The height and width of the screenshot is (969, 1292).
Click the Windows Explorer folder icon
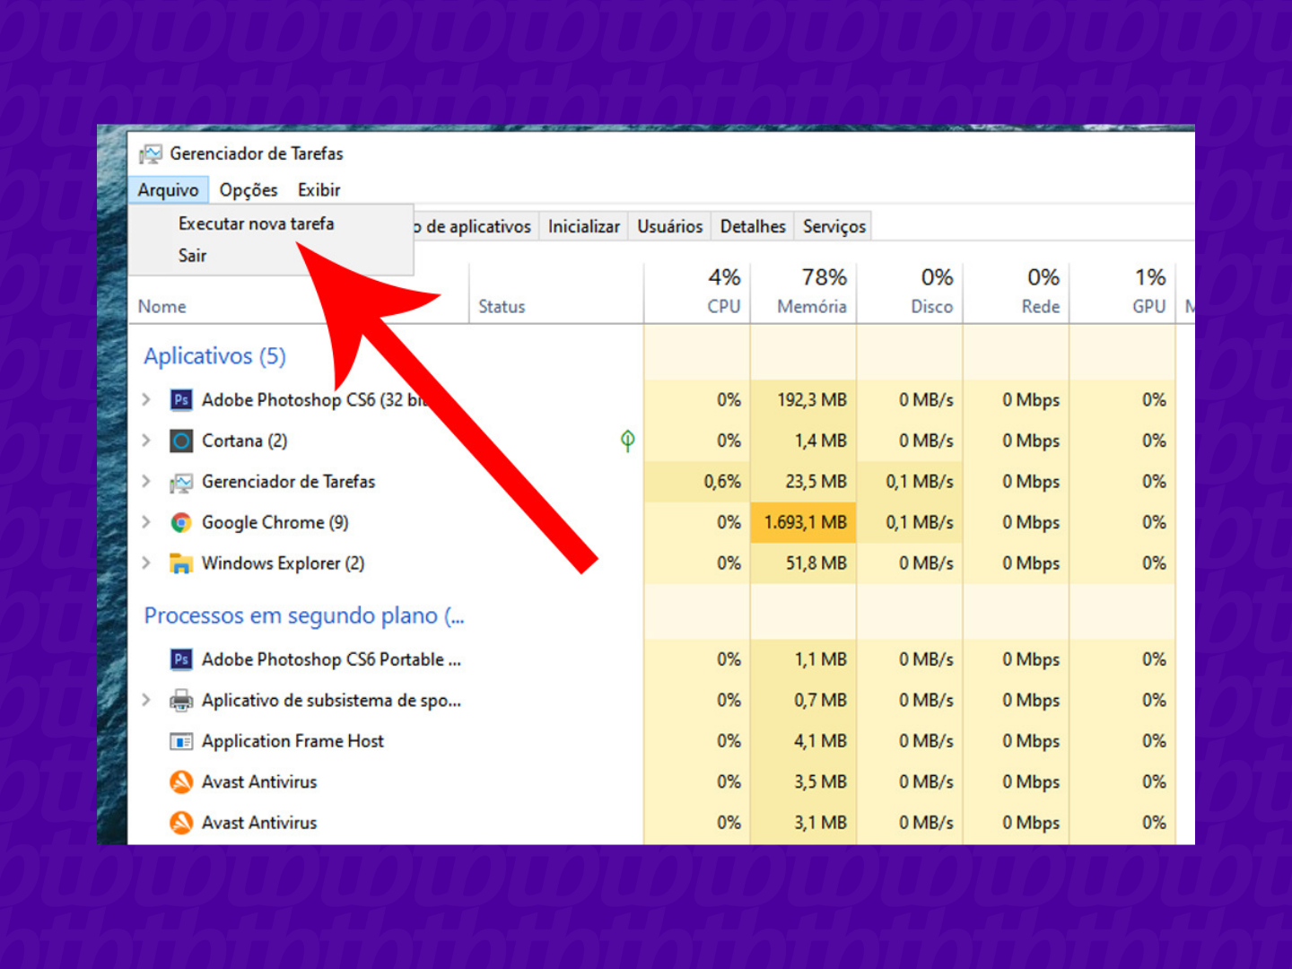pyautogui.click(x=181, y=563)
